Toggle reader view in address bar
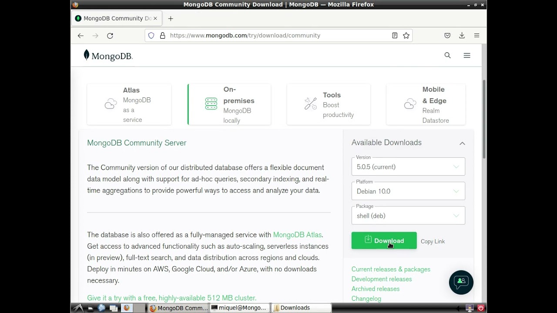 395,36
